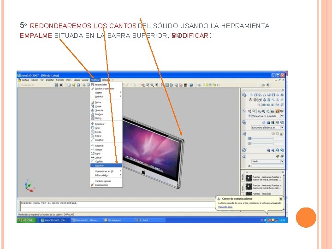Close the Centro de comunicaciones balloon
Image resolution: width=332 pixels, height=249 pixels.
(280, 199)
